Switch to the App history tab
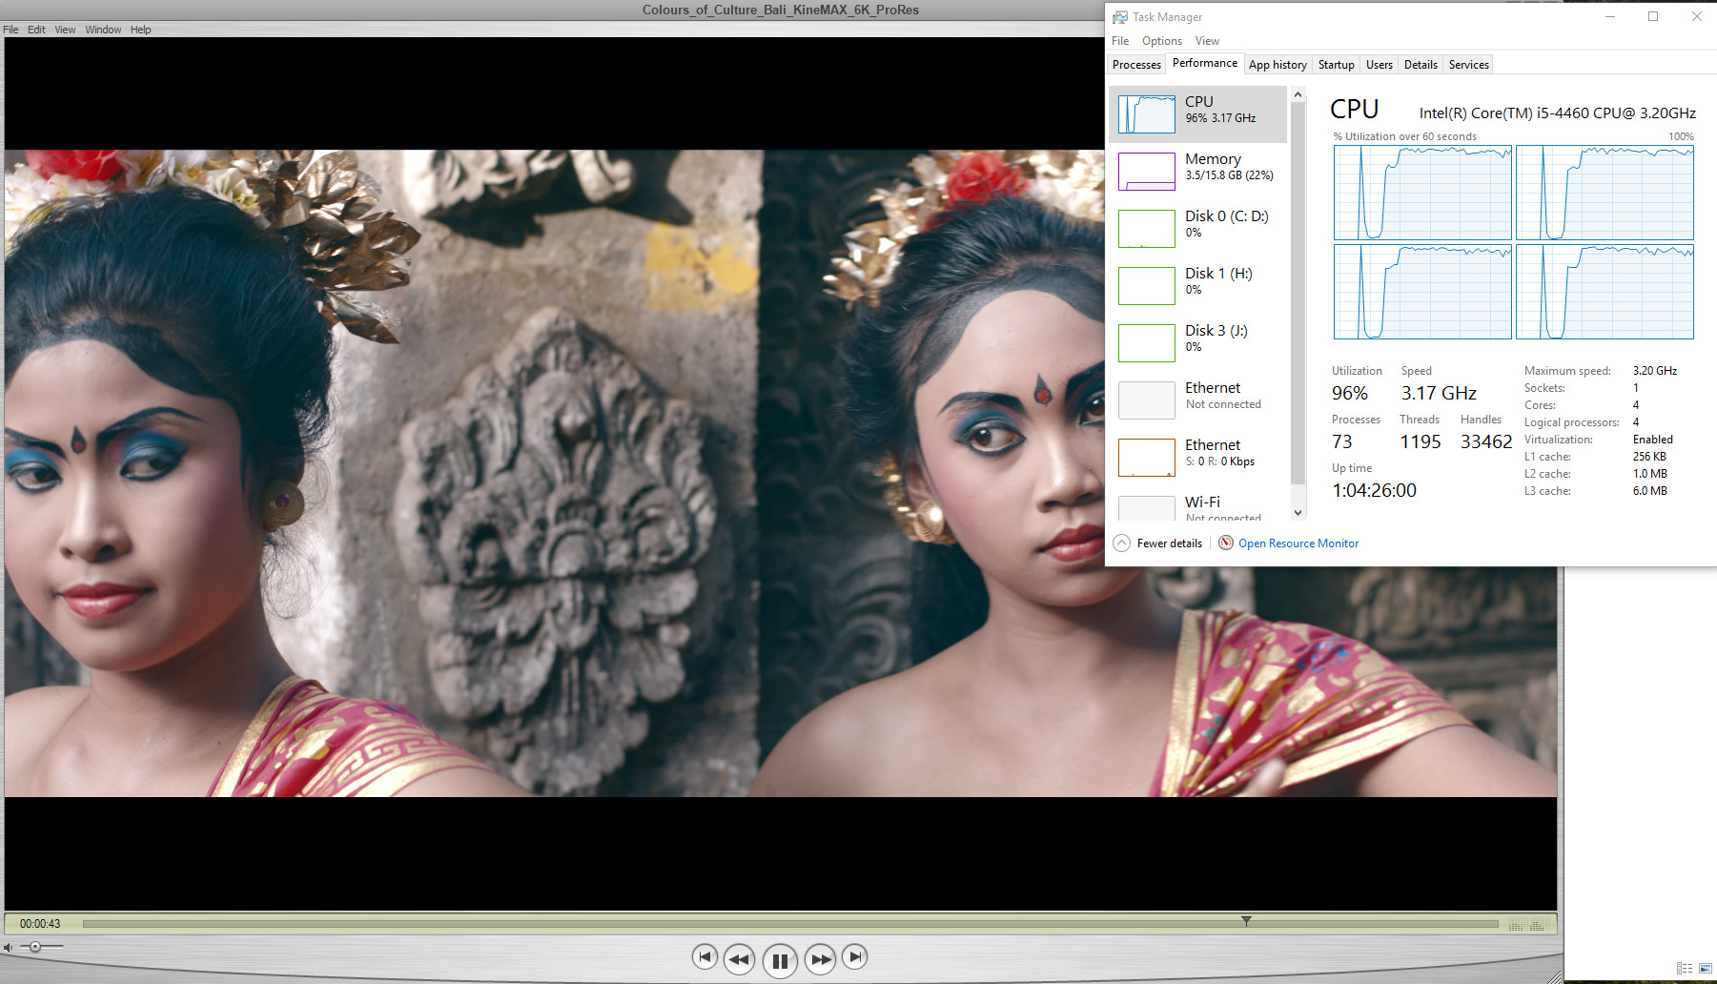The height and width of the screenshot is (984, 1717). (1278, 65)
